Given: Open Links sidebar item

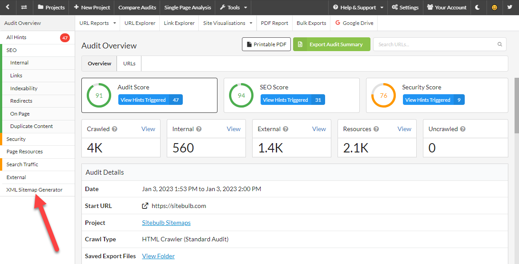Looking at the screenshot, I should (x=38, y=76).
